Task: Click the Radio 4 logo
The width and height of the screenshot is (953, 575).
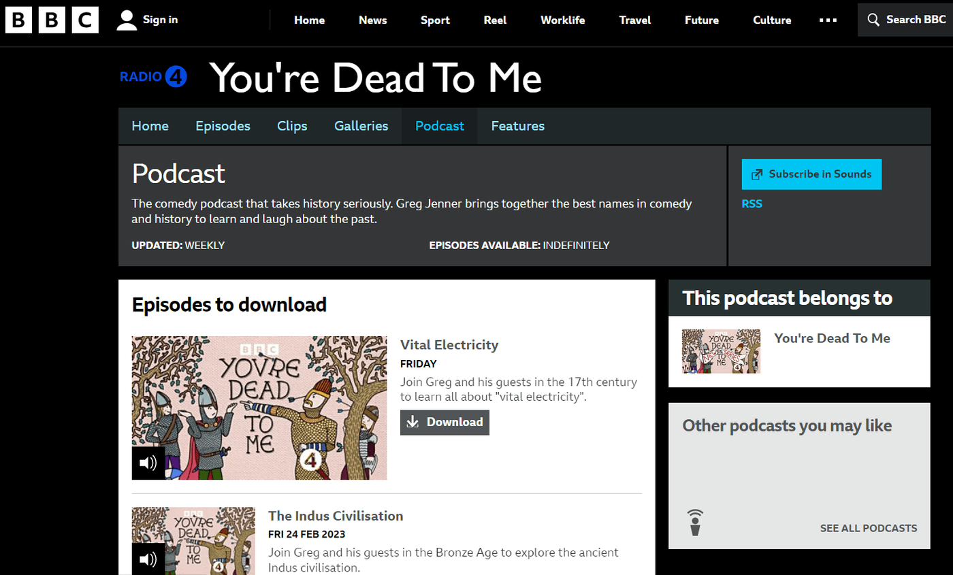Action: (x=153, y=77)
